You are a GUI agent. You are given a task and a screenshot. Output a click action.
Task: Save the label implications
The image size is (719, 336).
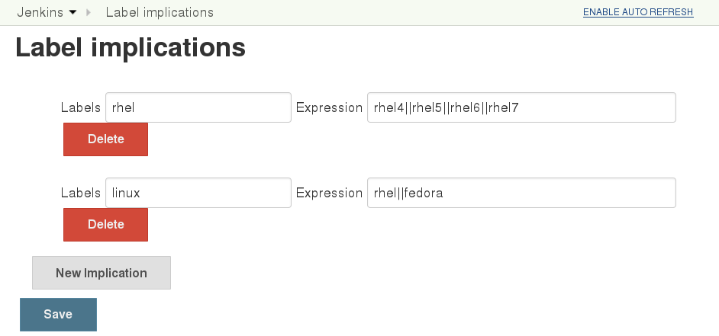pyautogui.click(x=58, y=315)
